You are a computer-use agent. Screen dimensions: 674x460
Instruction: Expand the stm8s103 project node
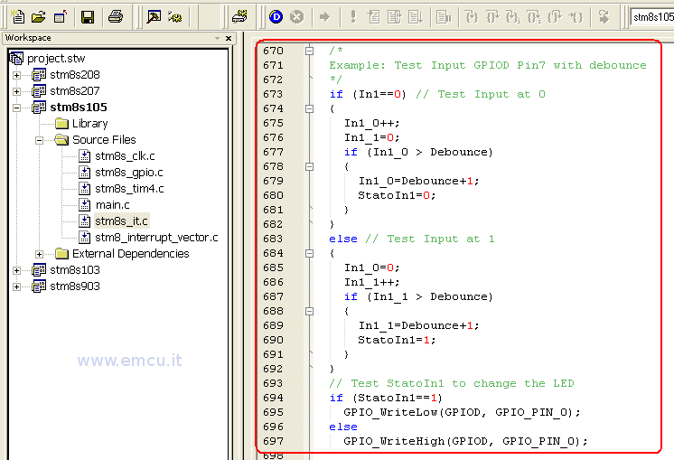(16, 271)
